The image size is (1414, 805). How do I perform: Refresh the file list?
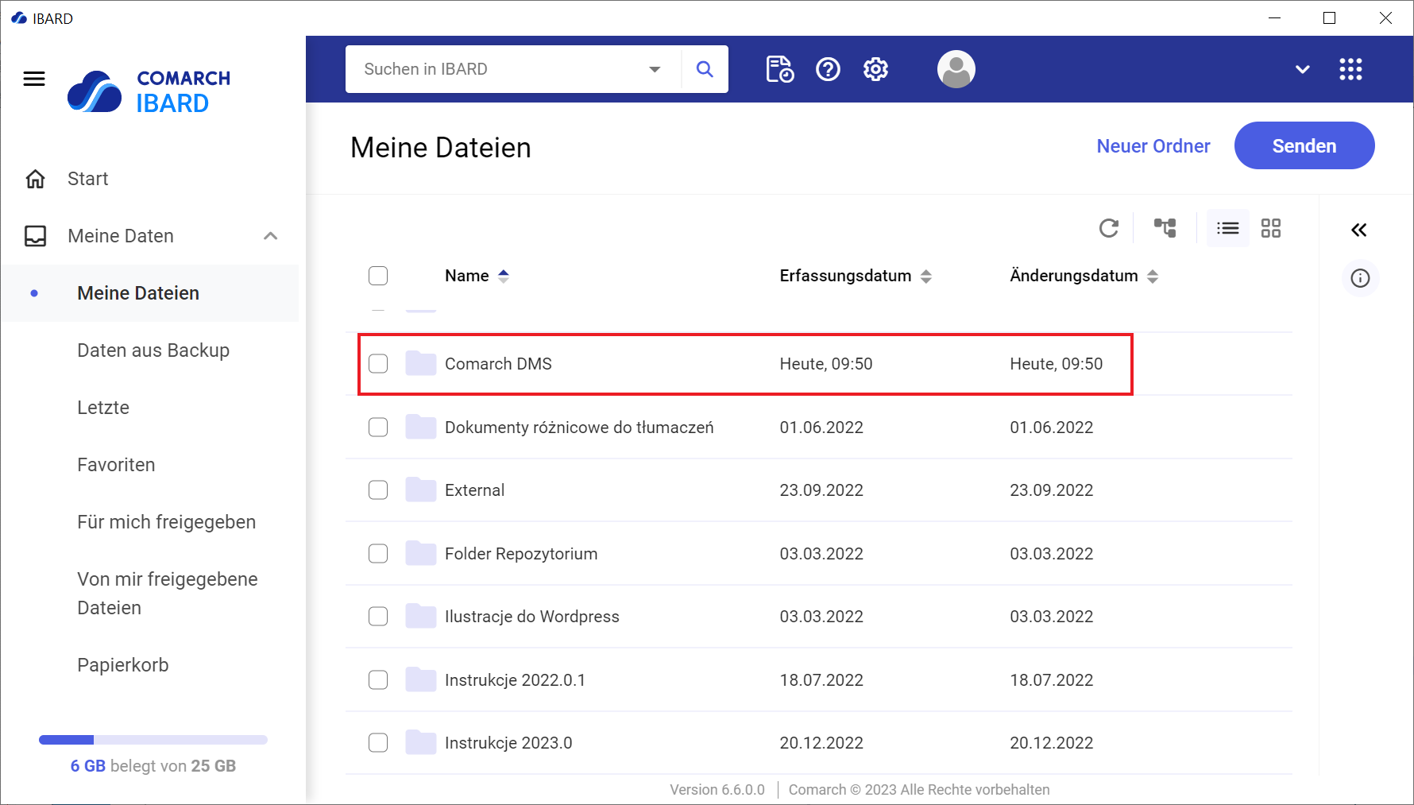click(x=1109, y=229)
